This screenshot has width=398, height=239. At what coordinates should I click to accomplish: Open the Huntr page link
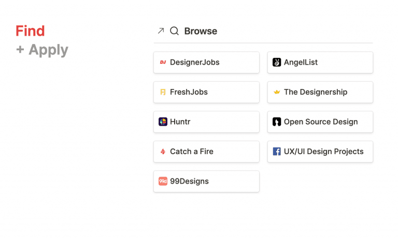point(206,122)
